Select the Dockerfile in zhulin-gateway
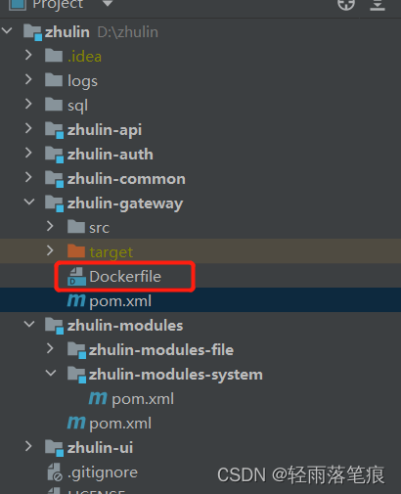Image resolution: width=401 pixels, height=494 pixels. click(125, 277)
